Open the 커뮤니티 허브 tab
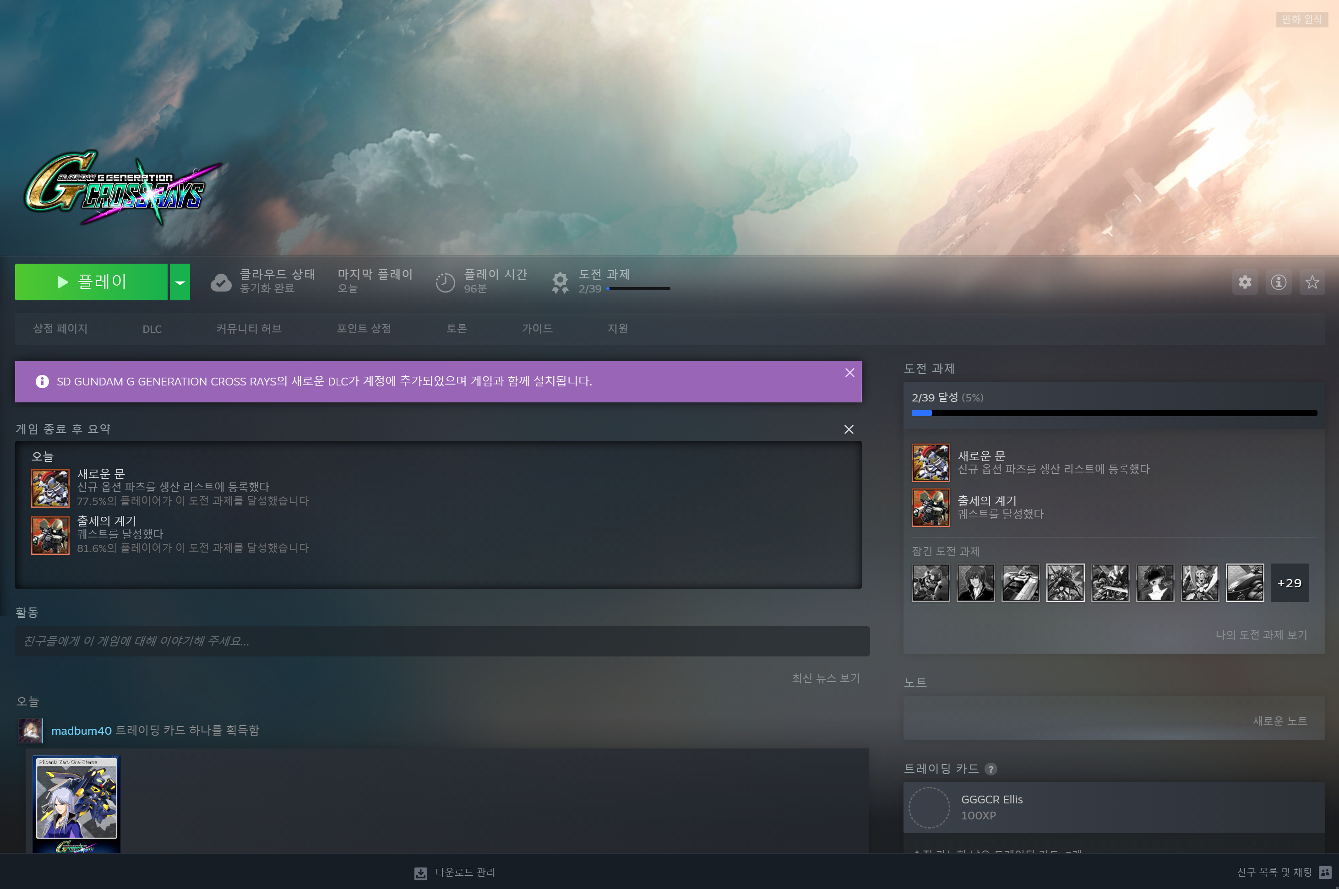The image size is (1339, 889). [249, 328]
